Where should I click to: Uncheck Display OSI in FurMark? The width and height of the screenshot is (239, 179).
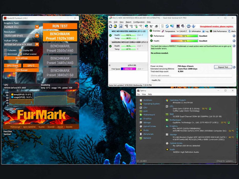pos(20,50)
